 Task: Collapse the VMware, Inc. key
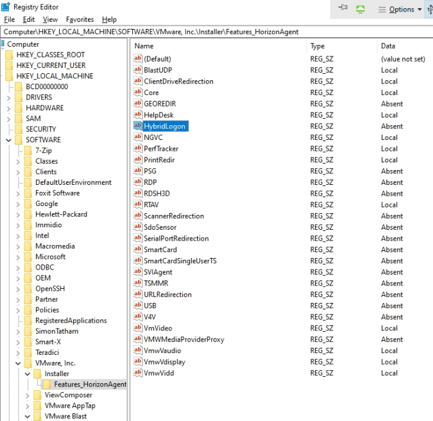tap(17, 363)
